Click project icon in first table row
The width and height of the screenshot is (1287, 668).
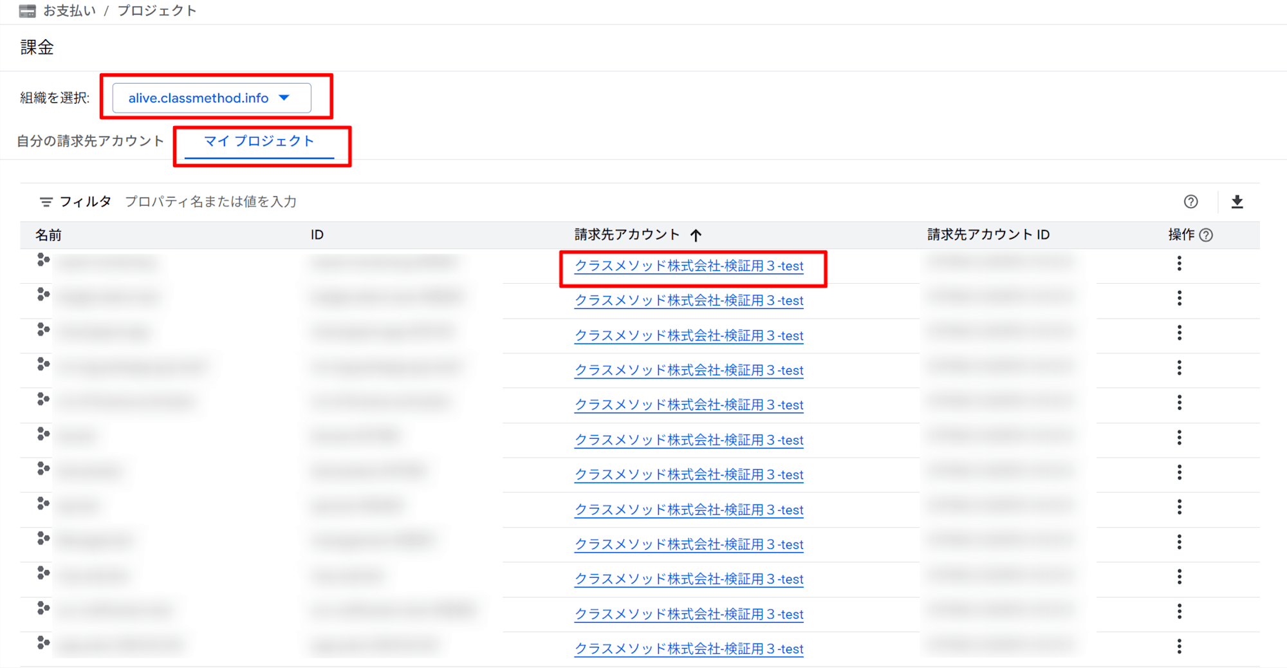point(43,260)
